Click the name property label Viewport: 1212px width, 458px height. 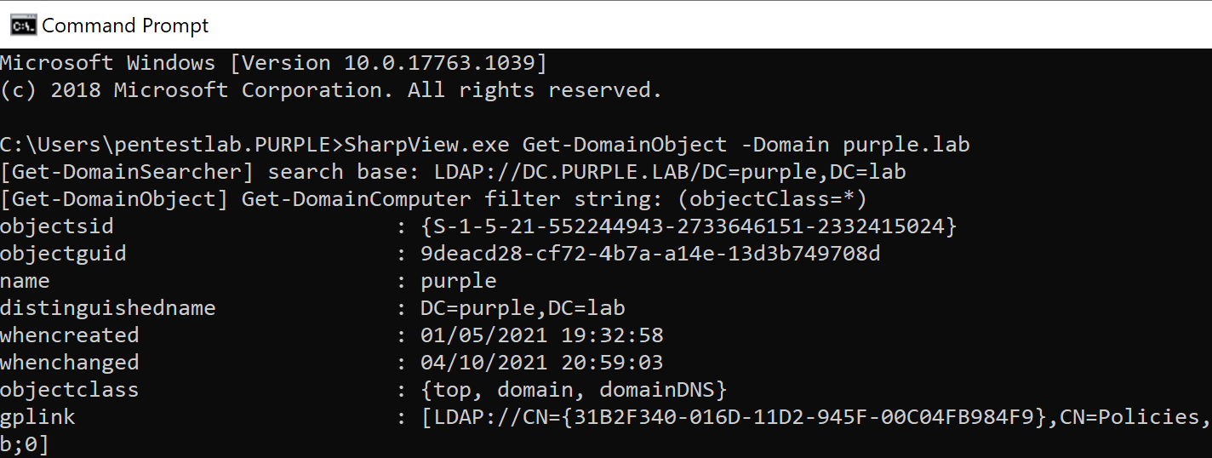[25, 281]
